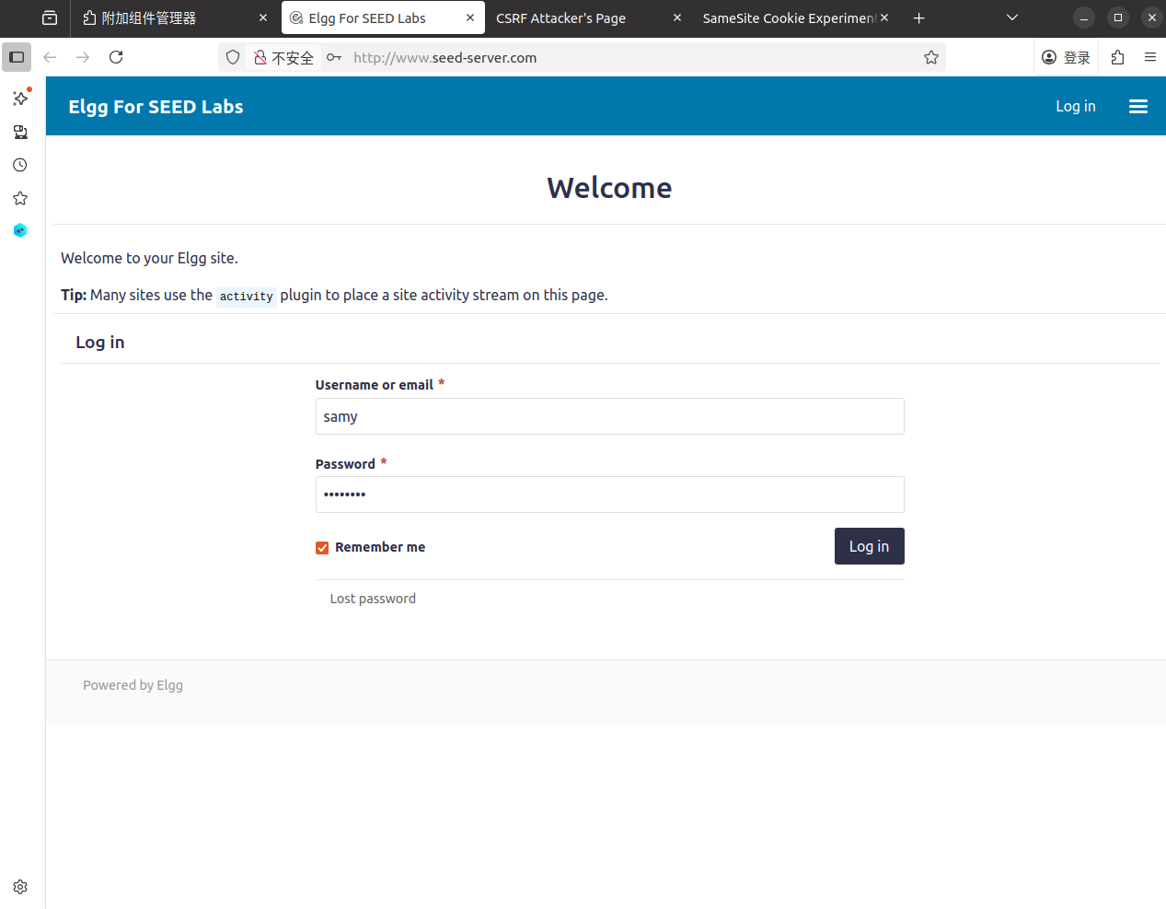Select the Elgg For SEED Labs tab
The image size is (1166, 909).
pyautogui.click(x=383, y=17)
